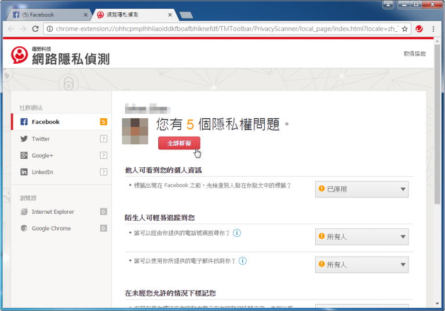Click the Facebook logo icon in sidebar

tap(24, 122)
